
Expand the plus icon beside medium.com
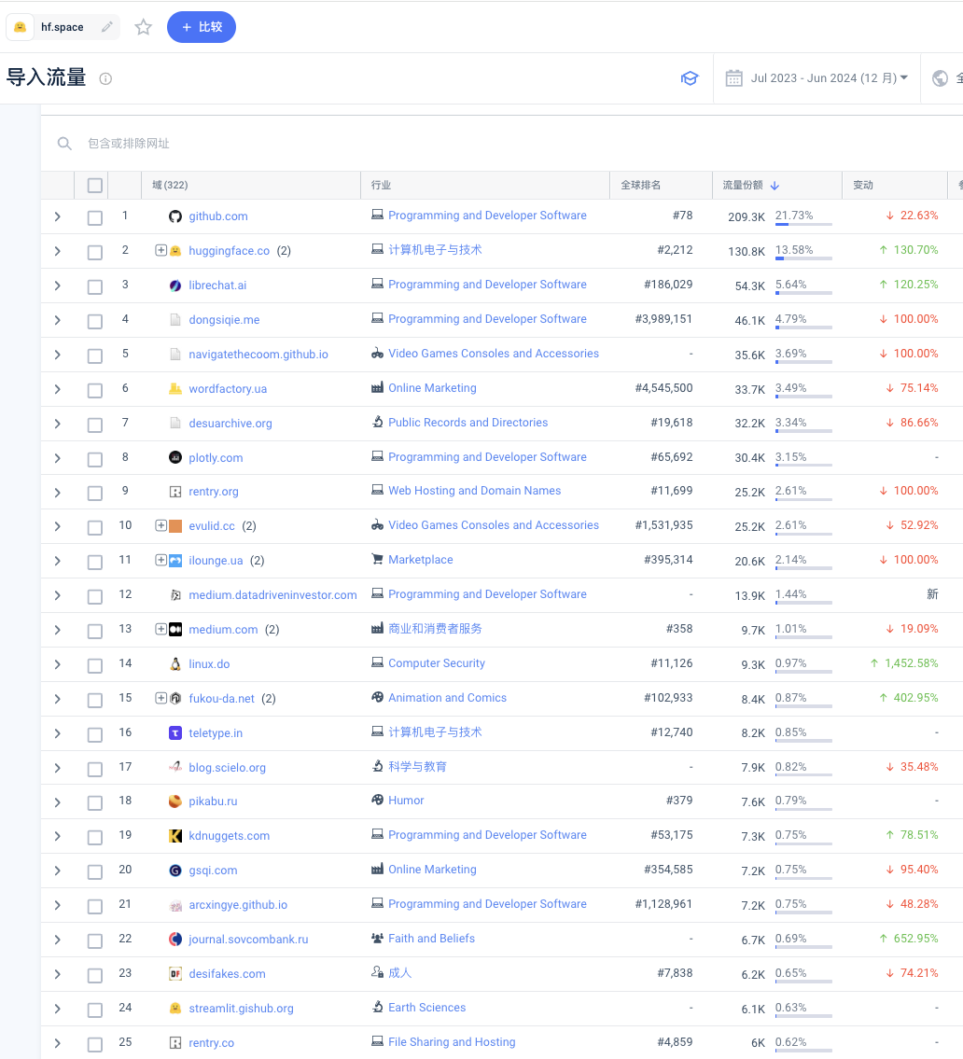coord(160,630)
